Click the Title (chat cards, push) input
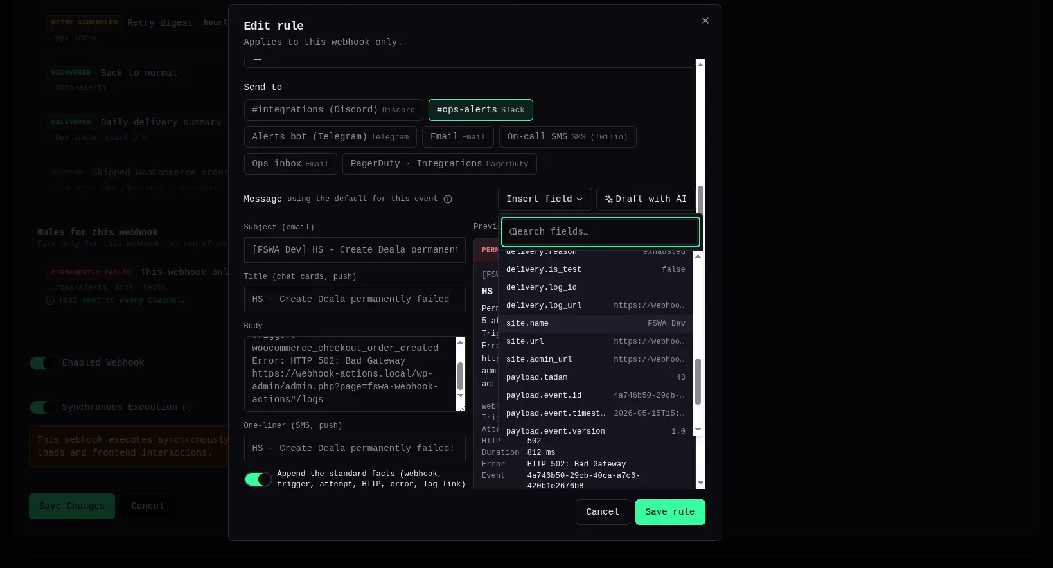1053x568 pixels. tap(355, 299)
